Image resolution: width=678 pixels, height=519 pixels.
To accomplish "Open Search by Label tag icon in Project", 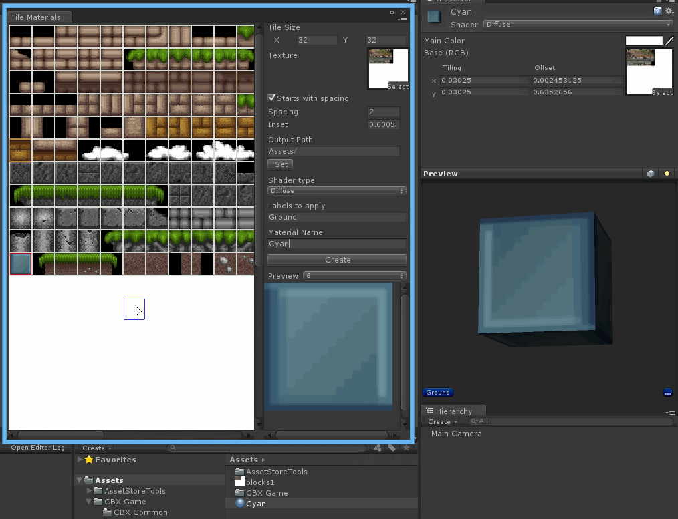I will [x=392, y=448].
